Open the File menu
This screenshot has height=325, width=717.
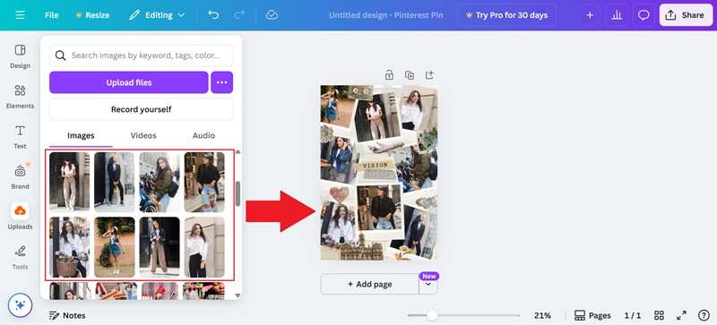point(52,15)
